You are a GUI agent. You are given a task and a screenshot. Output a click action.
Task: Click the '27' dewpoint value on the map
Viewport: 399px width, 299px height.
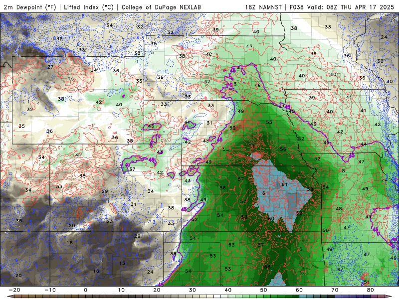[50, 67]
